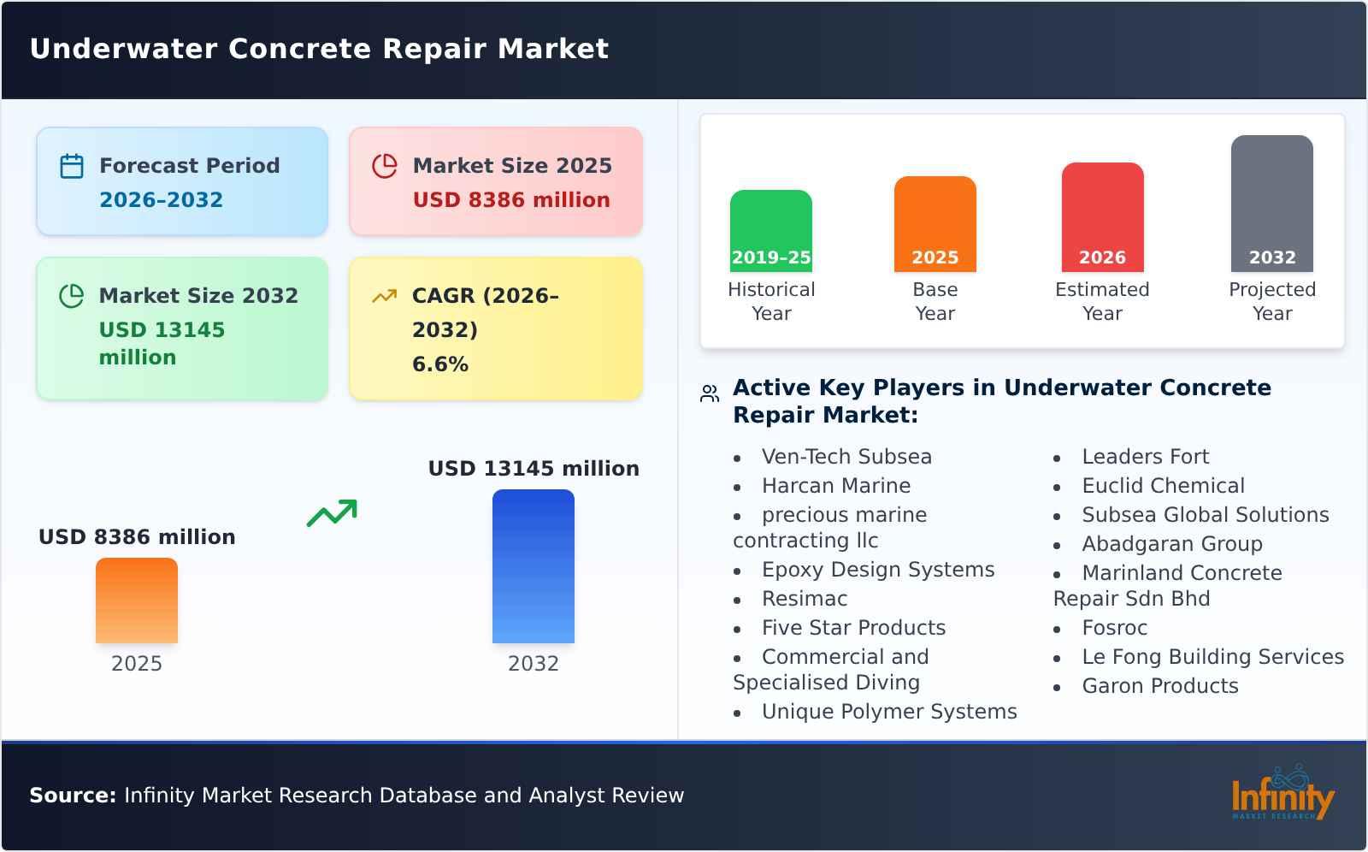Click the Source: Infinity Market Research Database text
The height and width of the screenshot is (852, 1368).
click(357, 796)
